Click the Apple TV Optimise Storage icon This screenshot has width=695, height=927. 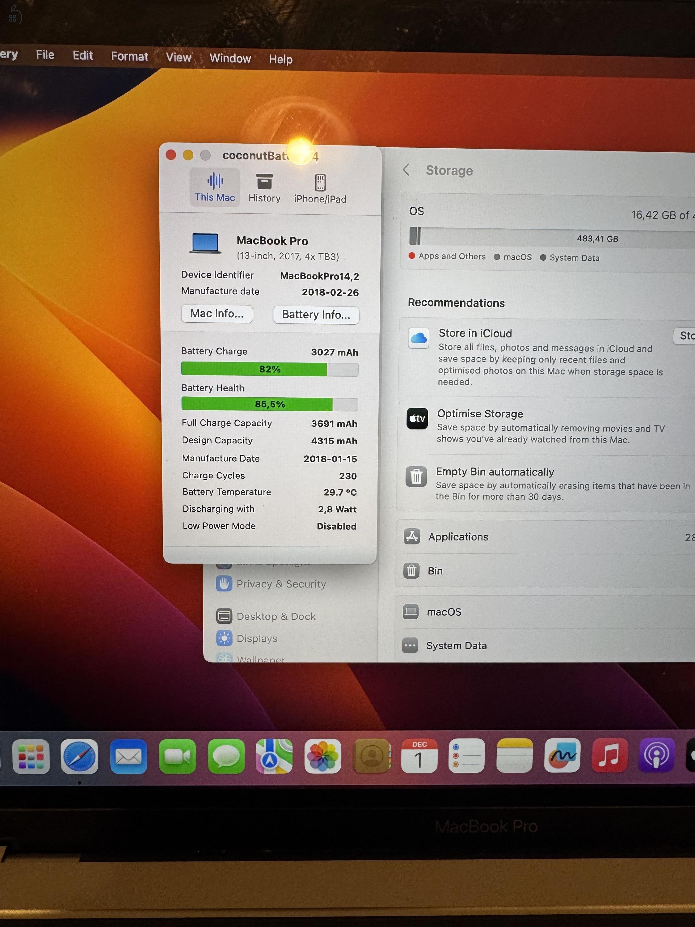tap(417, 418)
